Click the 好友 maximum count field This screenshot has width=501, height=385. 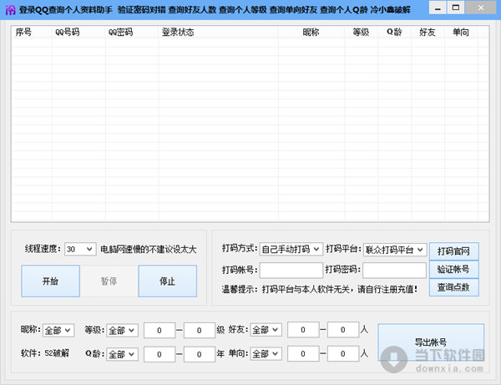click(x=343, y=330)
